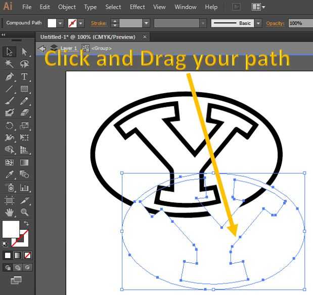Select the Zoom tool
The width and height of the screenshot is (313, 295).
(24, 212)
